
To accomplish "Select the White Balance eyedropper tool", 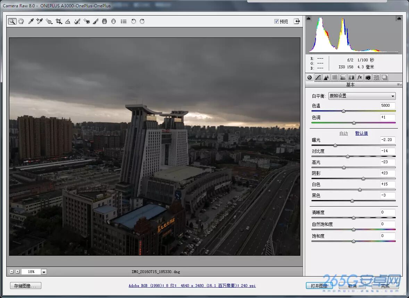I will tap(31, 21).
